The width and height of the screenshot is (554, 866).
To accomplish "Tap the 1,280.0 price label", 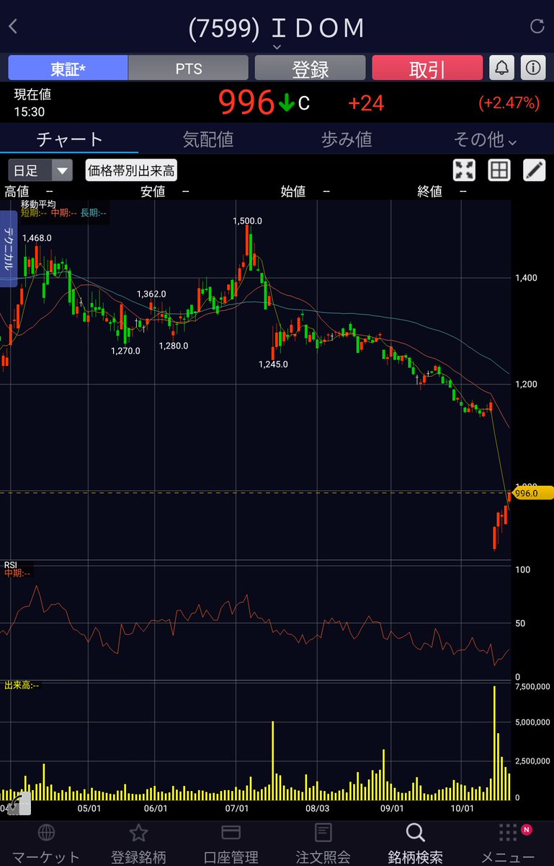I will (174, 346).
